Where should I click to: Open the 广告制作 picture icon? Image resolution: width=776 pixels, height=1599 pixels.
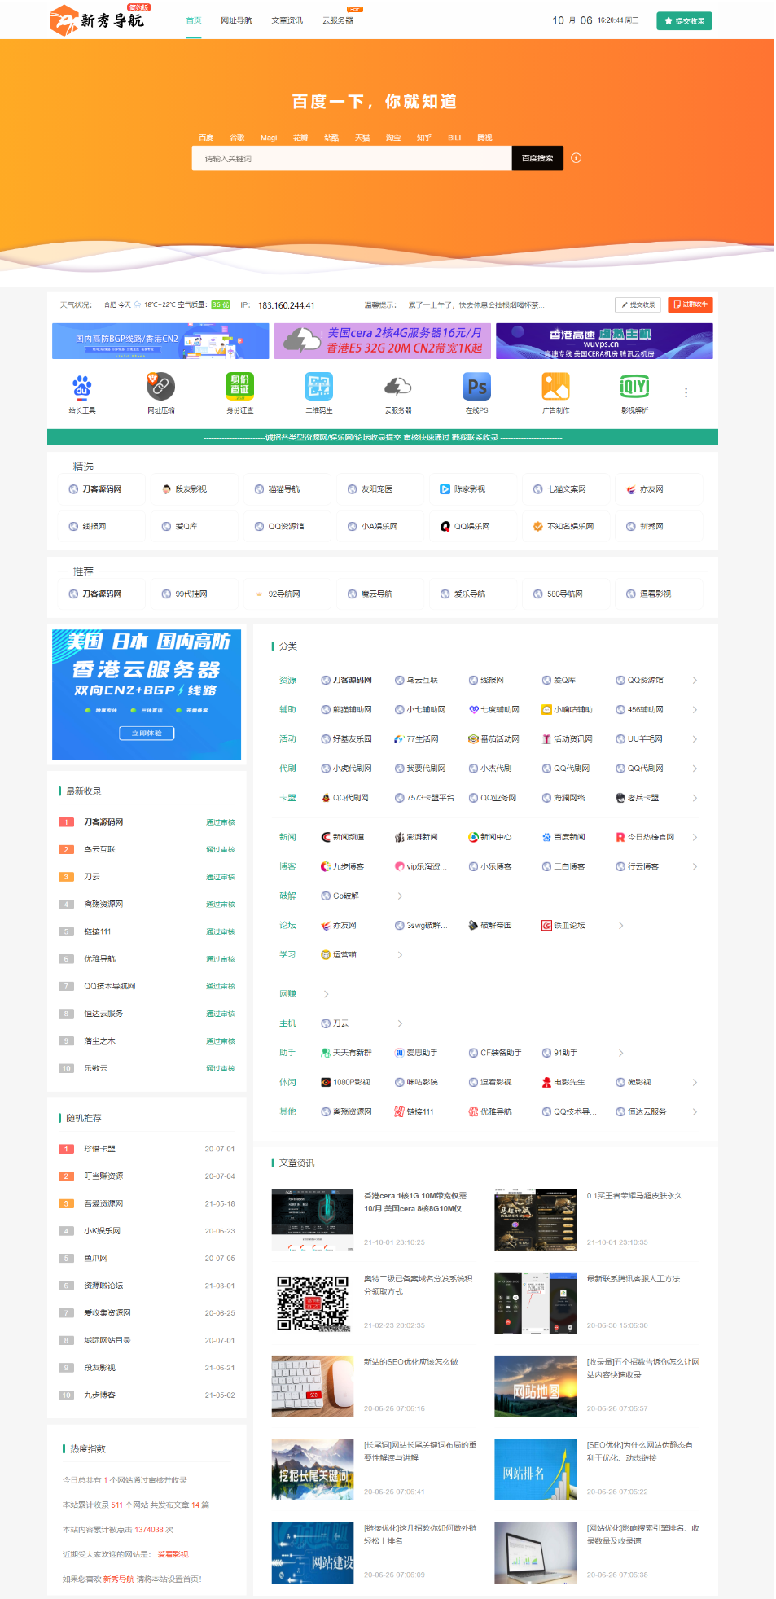coord(556,387)
